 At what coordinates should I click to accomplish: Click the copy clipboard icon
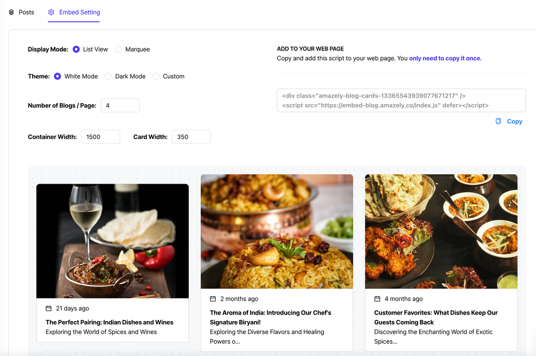tap(498, 121)
